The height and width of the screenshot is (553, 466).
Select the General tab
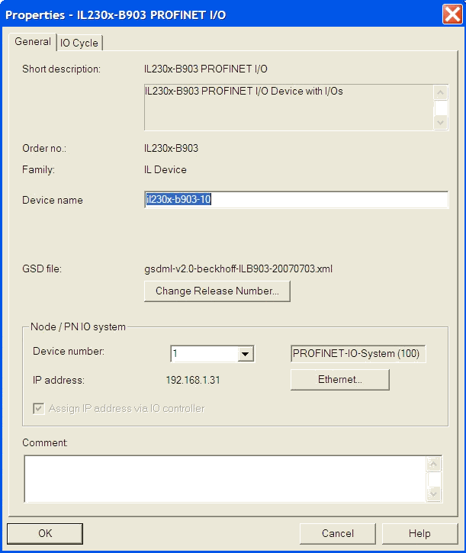point(33,42)
